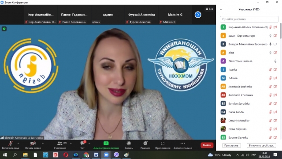Click the Invite button

tap(231, 145)
